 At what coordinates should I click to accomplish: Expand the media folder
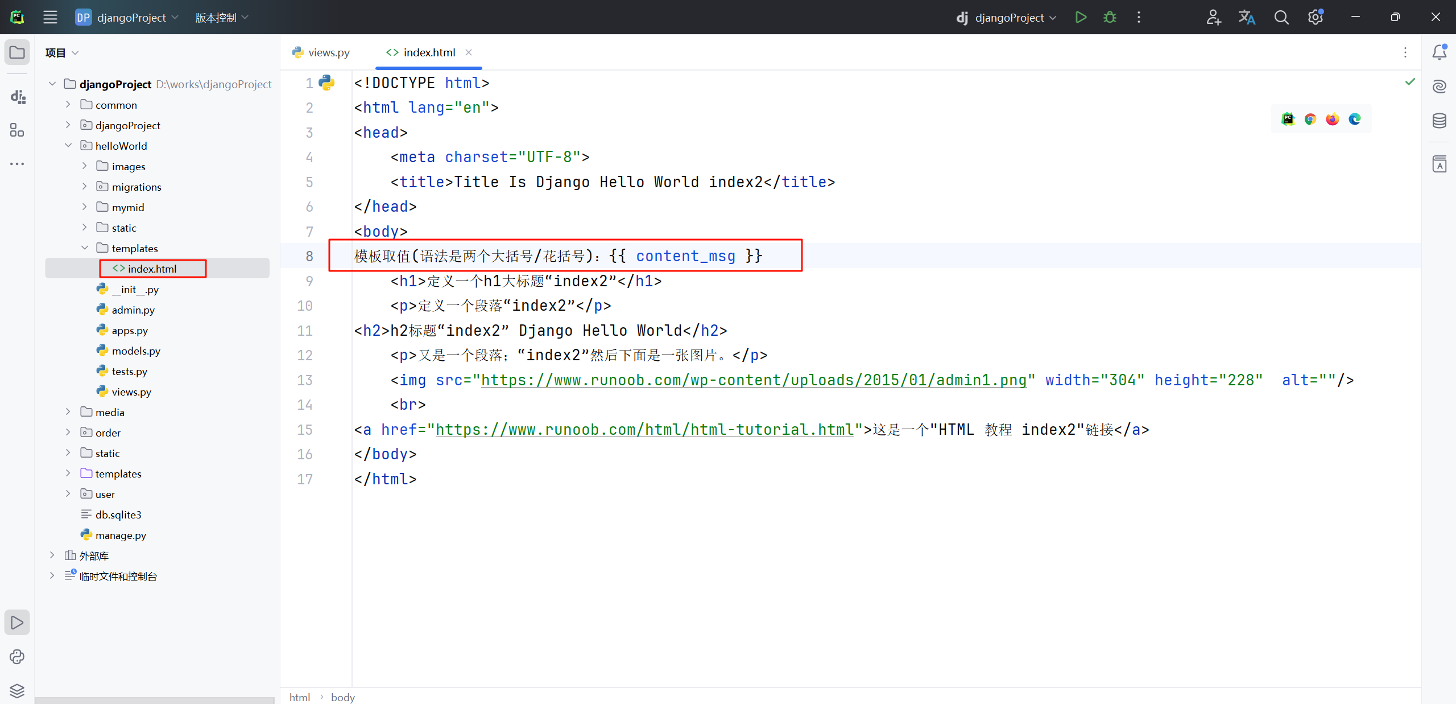[x=68, y=412]
